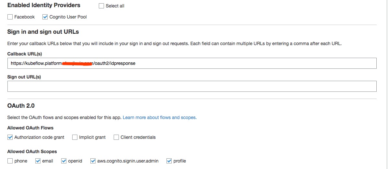Enable the Facebook identity provider checkbox
This screenshot has width=388, height=169.
tap(10, 17)
